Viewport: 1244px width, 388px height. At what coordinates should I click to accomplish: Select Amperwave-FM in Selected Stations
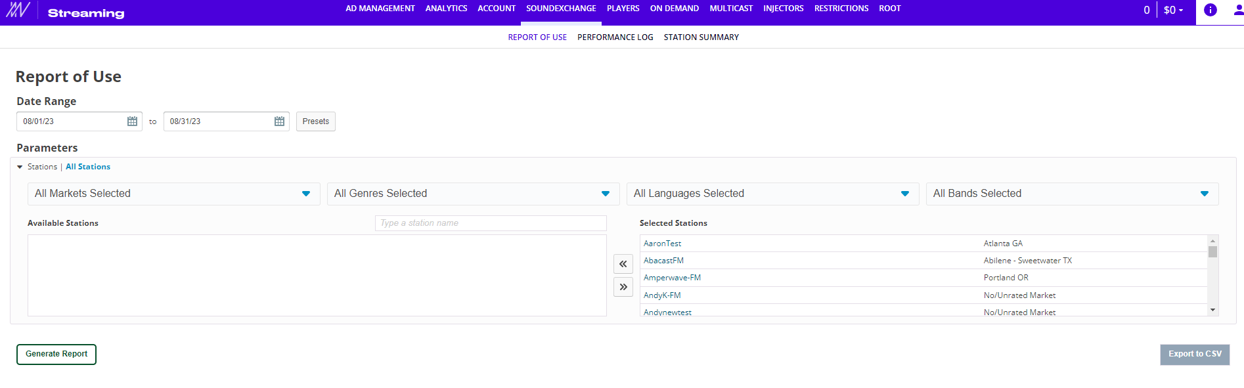(x=672, y=278)
